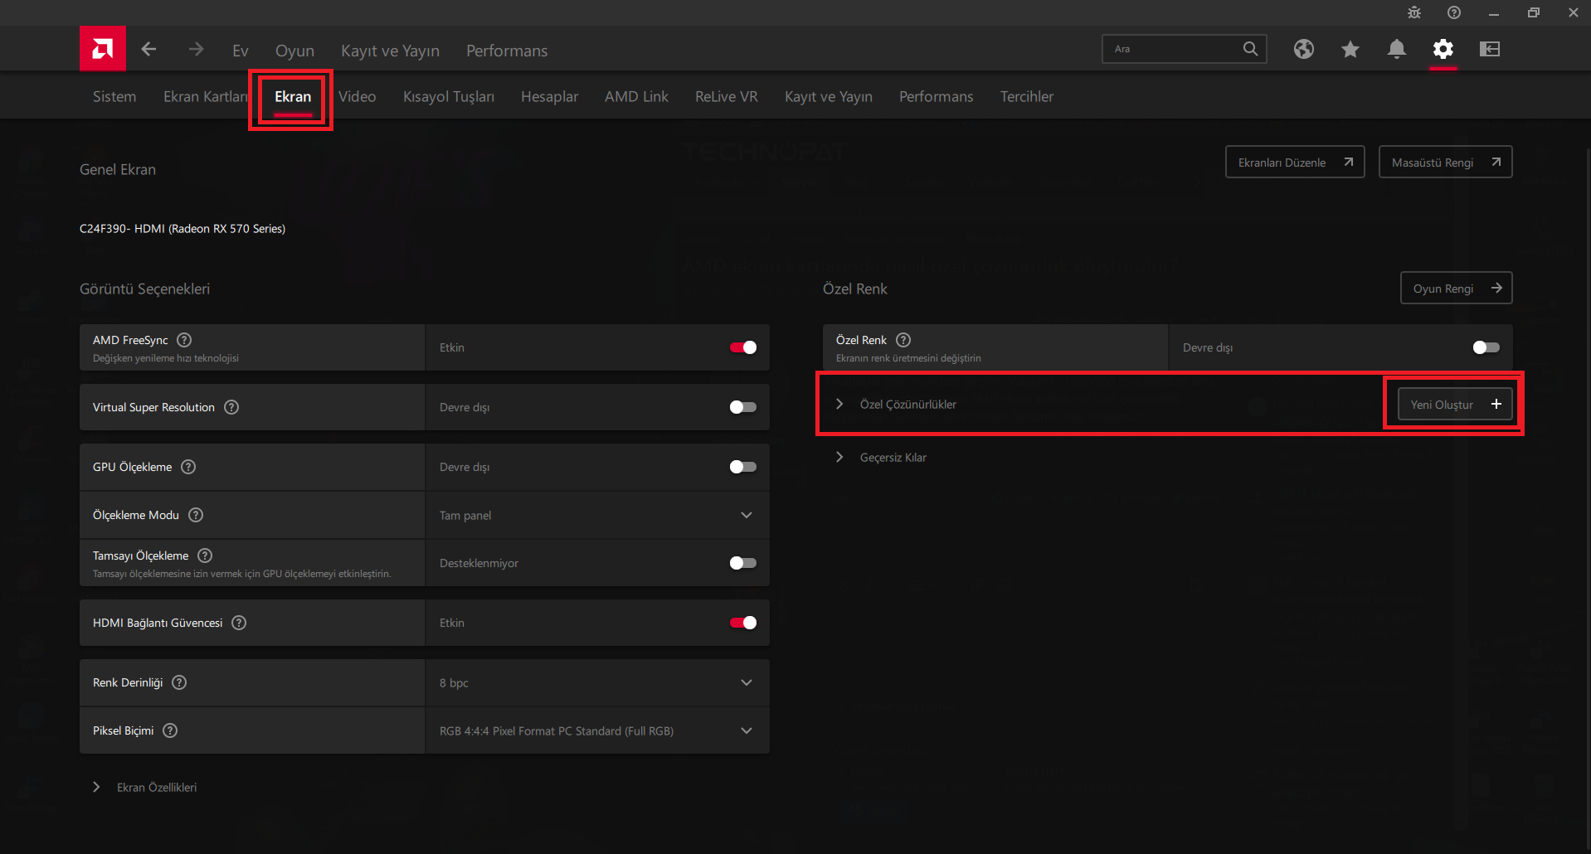The width and height of the screenshot is (1591, 854).
Task: Open the Kısayol Tuşları tab
Action: [x=449, y=96]
